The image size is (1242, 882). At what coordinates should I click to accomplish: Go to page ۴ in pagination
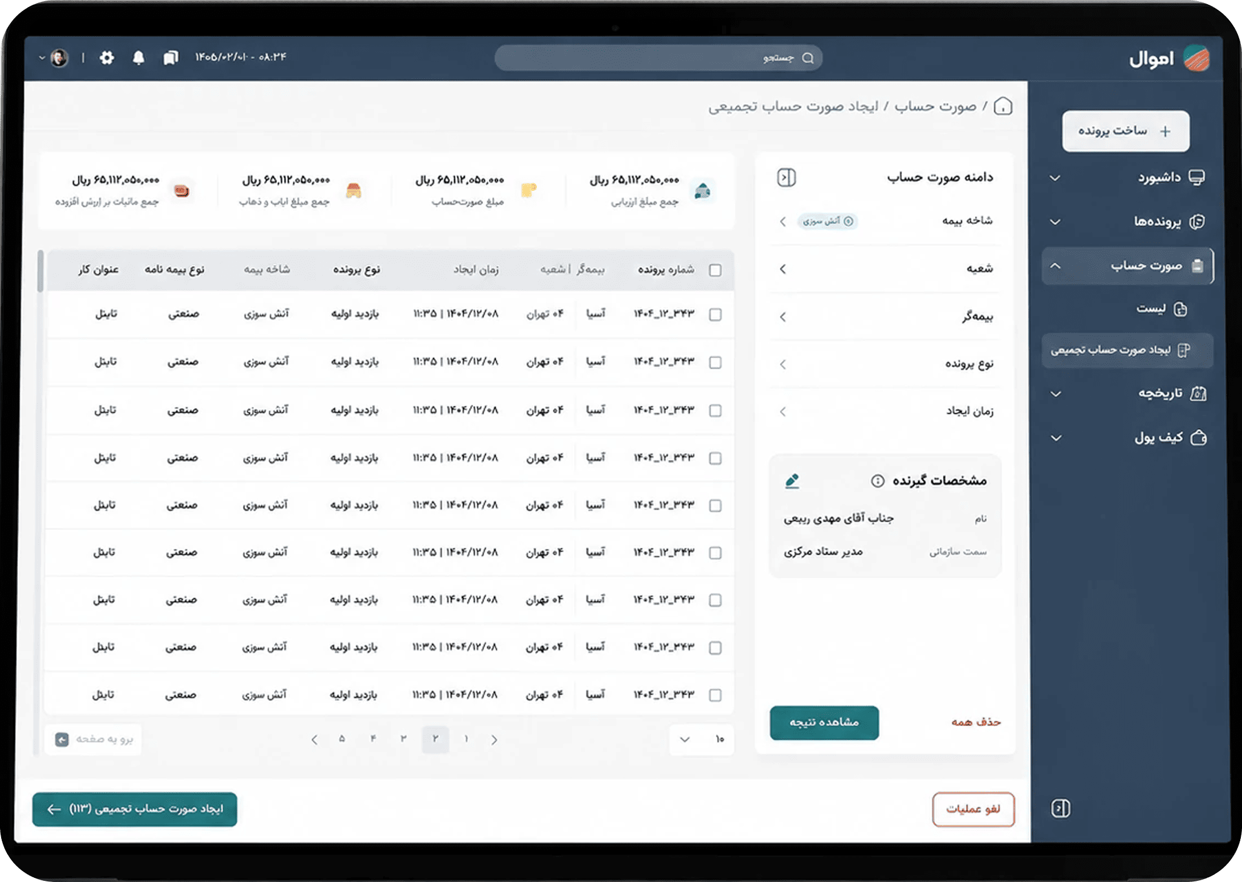coord(373,739)
